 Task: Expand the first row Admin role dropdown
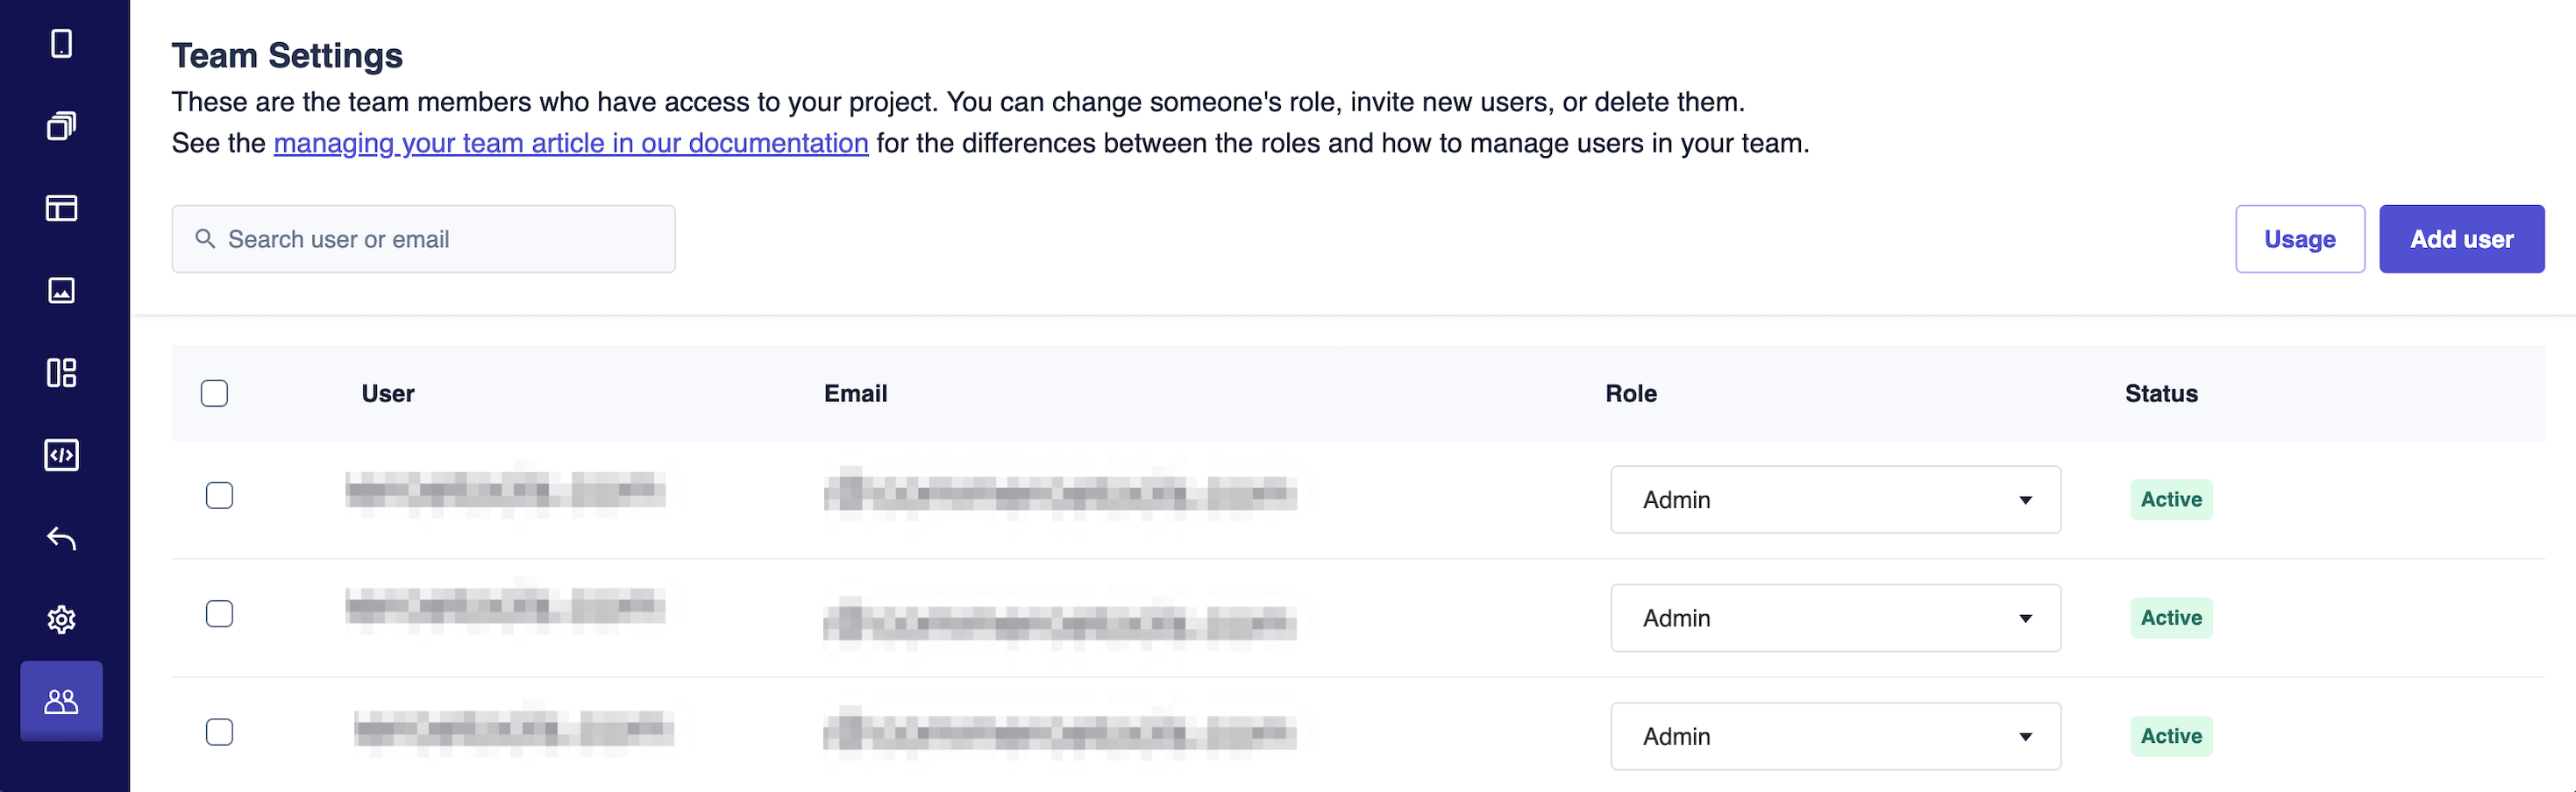click(x=1835, y=499)
